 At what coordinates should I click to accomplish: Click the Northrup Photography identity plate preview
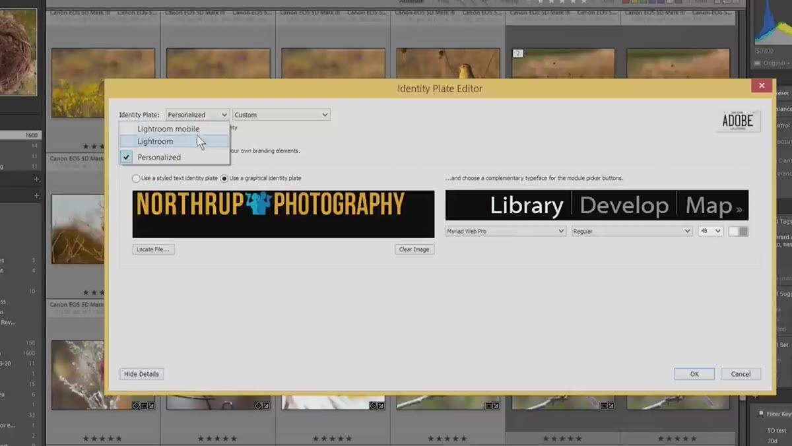pyautogui.click(x=283, y=214)
